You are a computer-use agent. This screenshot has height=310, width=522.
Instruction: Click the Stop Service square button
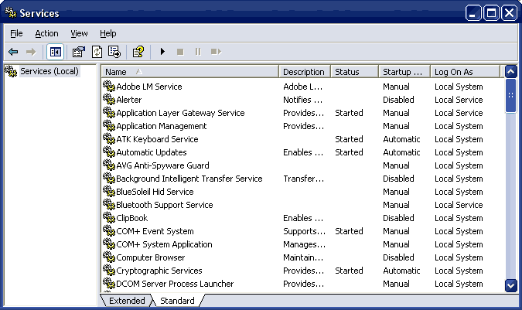(180, 52)
